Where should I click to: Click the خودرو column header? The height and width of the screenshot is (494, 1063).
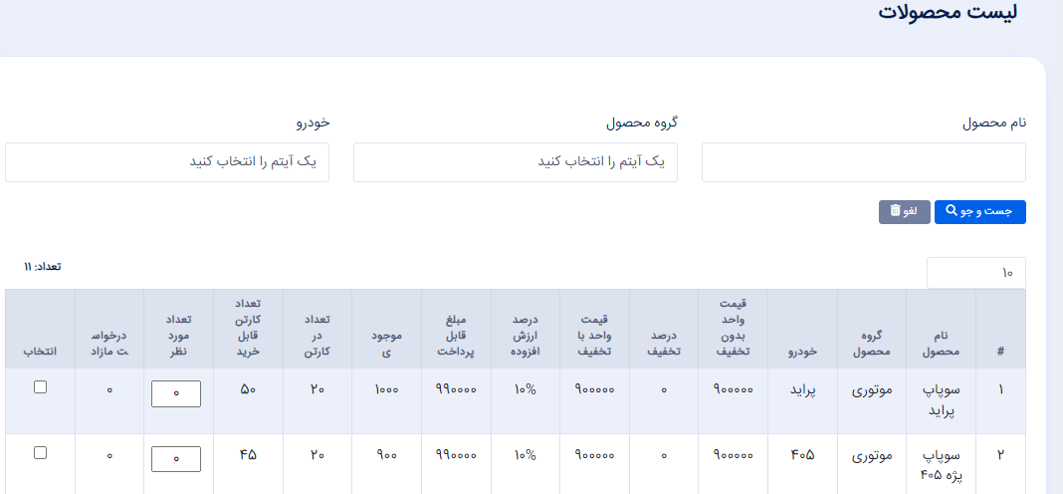tap(802, 352)
